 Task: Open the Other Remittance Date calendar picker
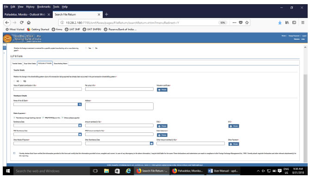point(151,143)
